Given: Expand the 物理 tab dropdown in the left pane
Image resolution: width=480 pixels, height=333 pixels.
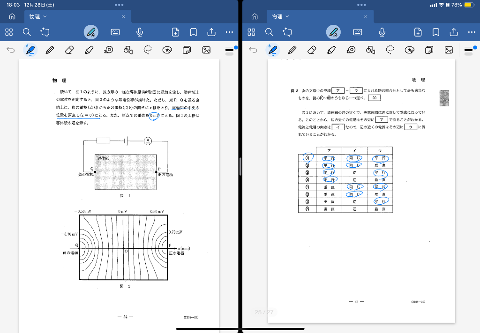Looking at the screenshot, I should (x=45, y=16).
